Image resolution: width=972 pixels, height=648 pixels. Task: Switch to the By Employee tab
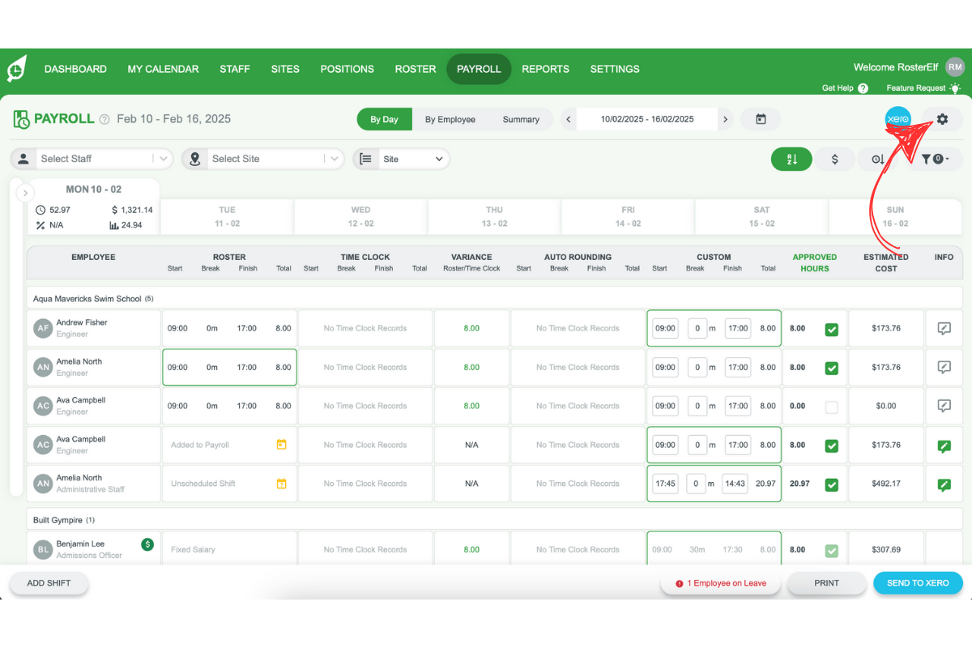point(450,119)
